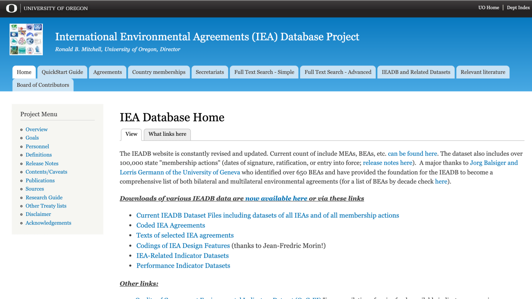Click the Ronald B. Mitchell director subtitle
The width and height of the screenshot is (532, 299).
[x=118, y=49]
